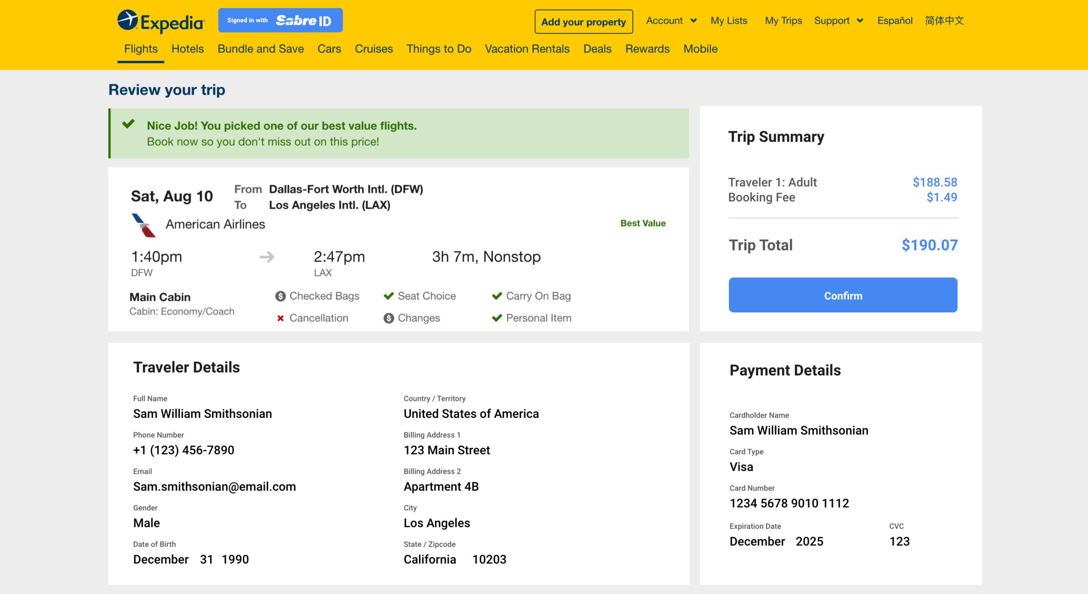Click United States of America country text

(x=471, y=414)
